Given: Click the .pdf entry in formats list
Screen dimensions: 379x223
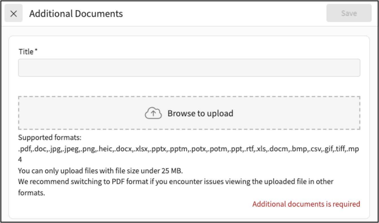Looking at the screenshot, I should pyautogui.click(x=24, y=149).
